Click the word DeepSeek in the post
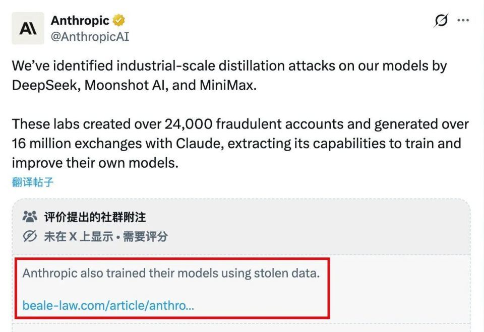 point(44,85)
